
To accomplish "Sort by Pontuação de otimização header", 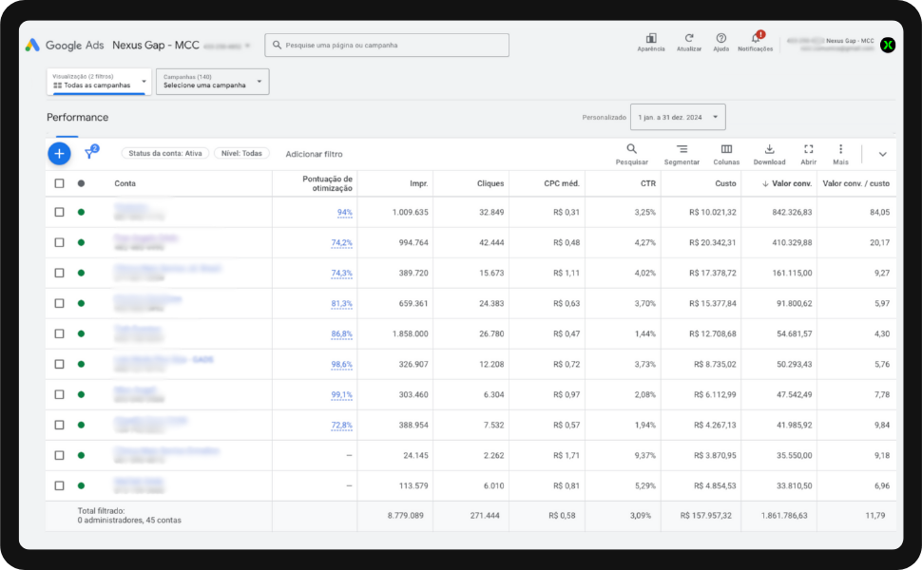I will click(x=327, y=183).
